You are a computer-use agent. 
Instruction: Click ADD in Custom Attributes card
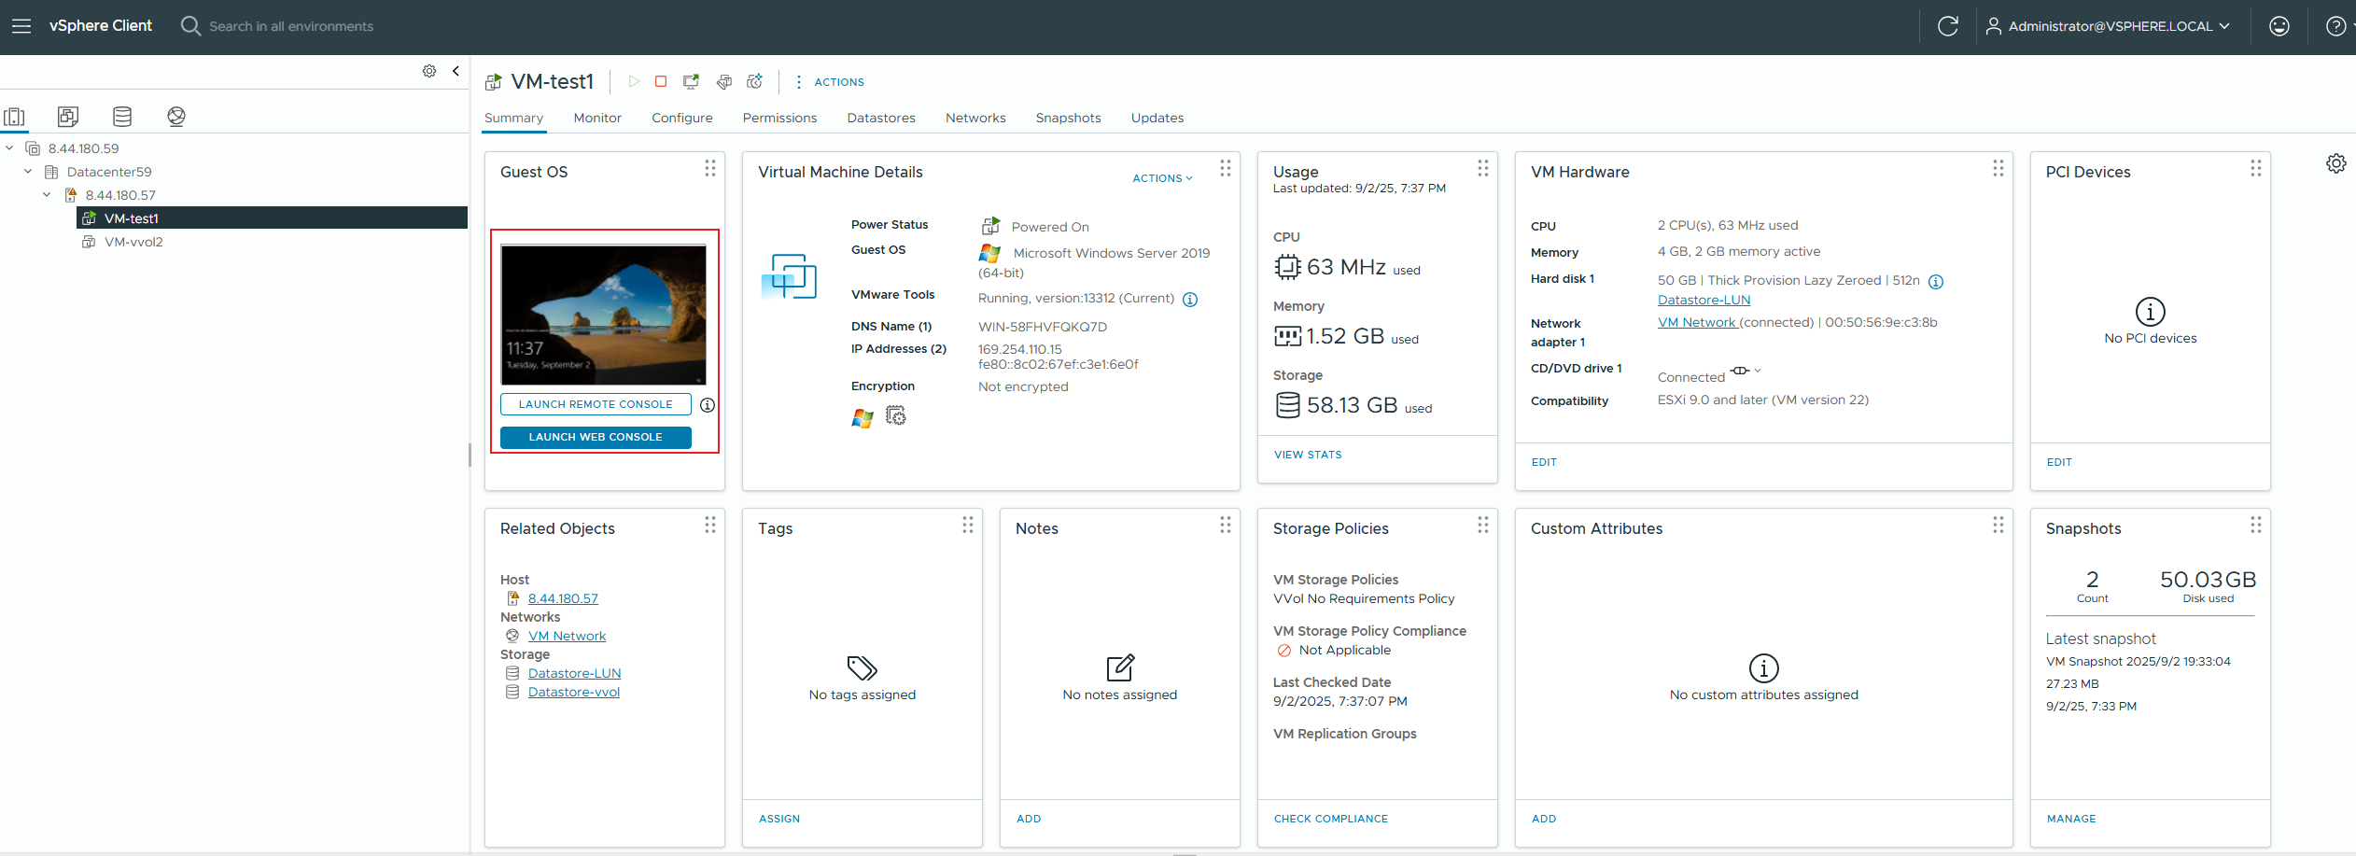1544,819
